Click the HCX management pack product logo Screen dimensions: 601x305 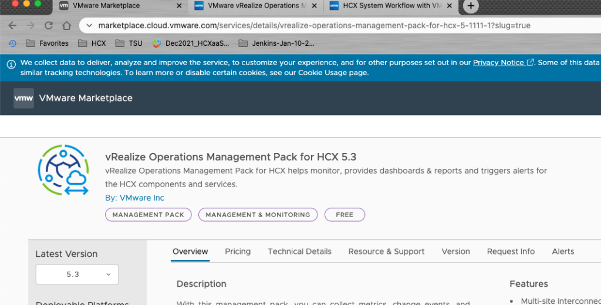63,170
